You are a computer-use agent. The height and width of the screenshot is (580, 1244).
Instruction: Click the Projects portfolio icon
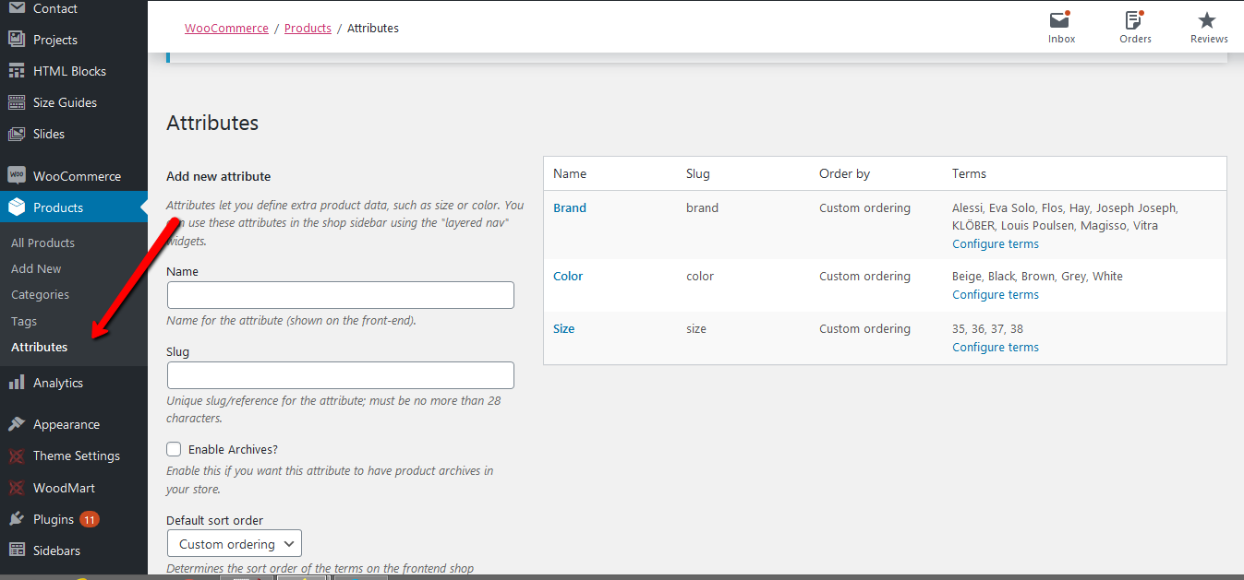pos(17,40)
